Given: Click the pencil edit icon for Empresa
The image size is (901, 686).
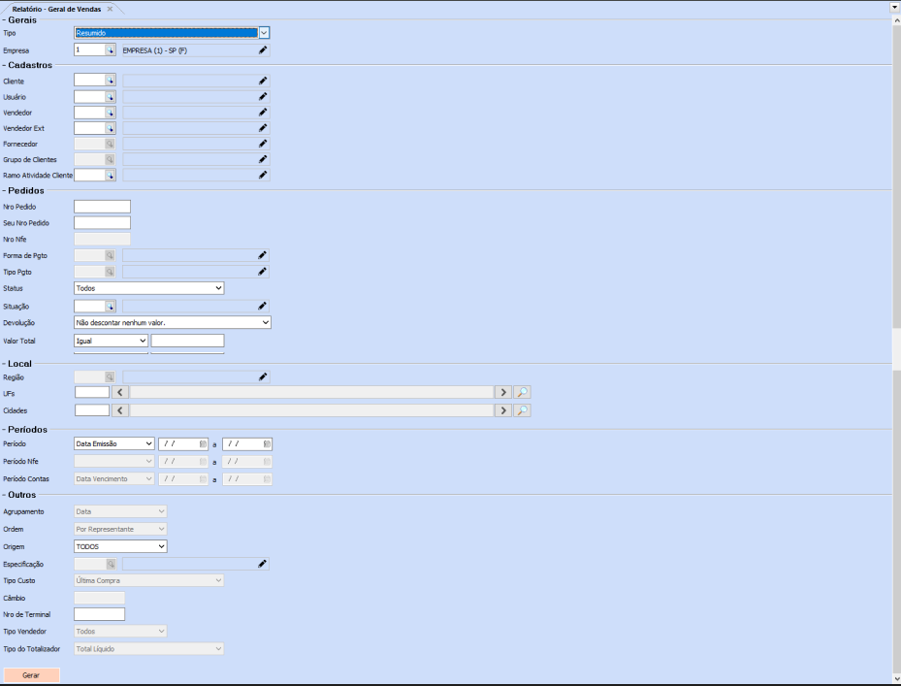Looking at the screenshot, I should pyautogui.click(x=263, y=49).
